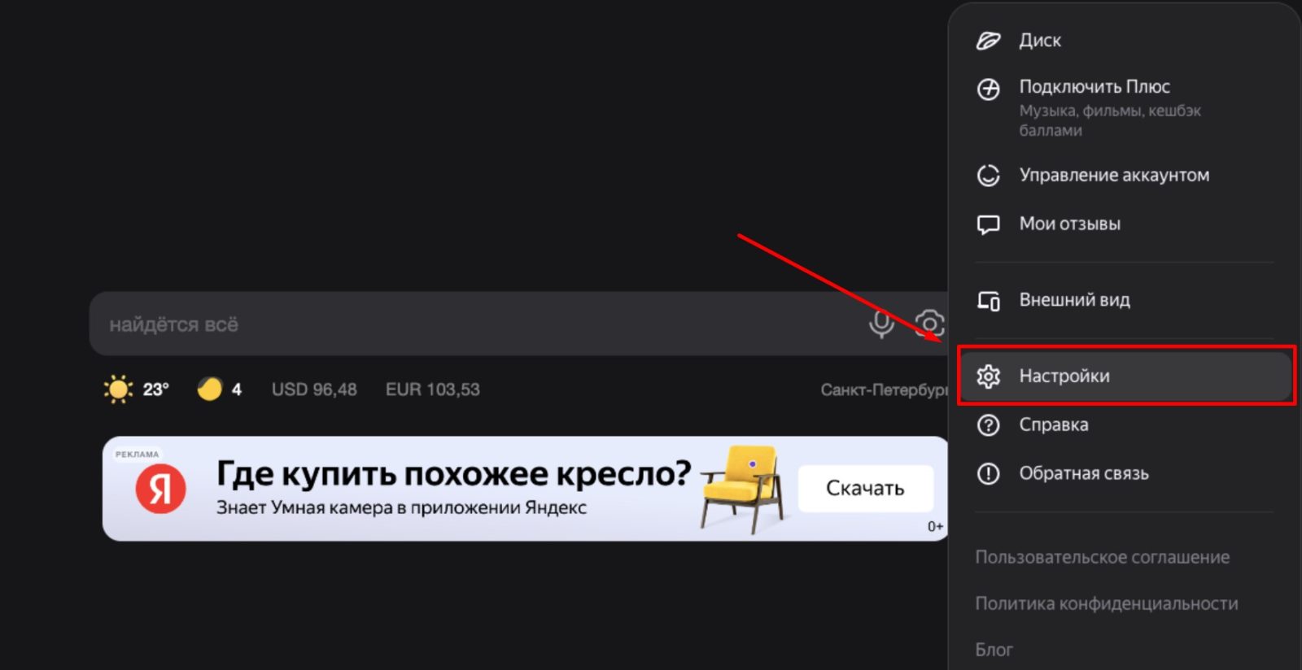
Task: Click the Внешний вид devices icon
Action: [988, 301]
